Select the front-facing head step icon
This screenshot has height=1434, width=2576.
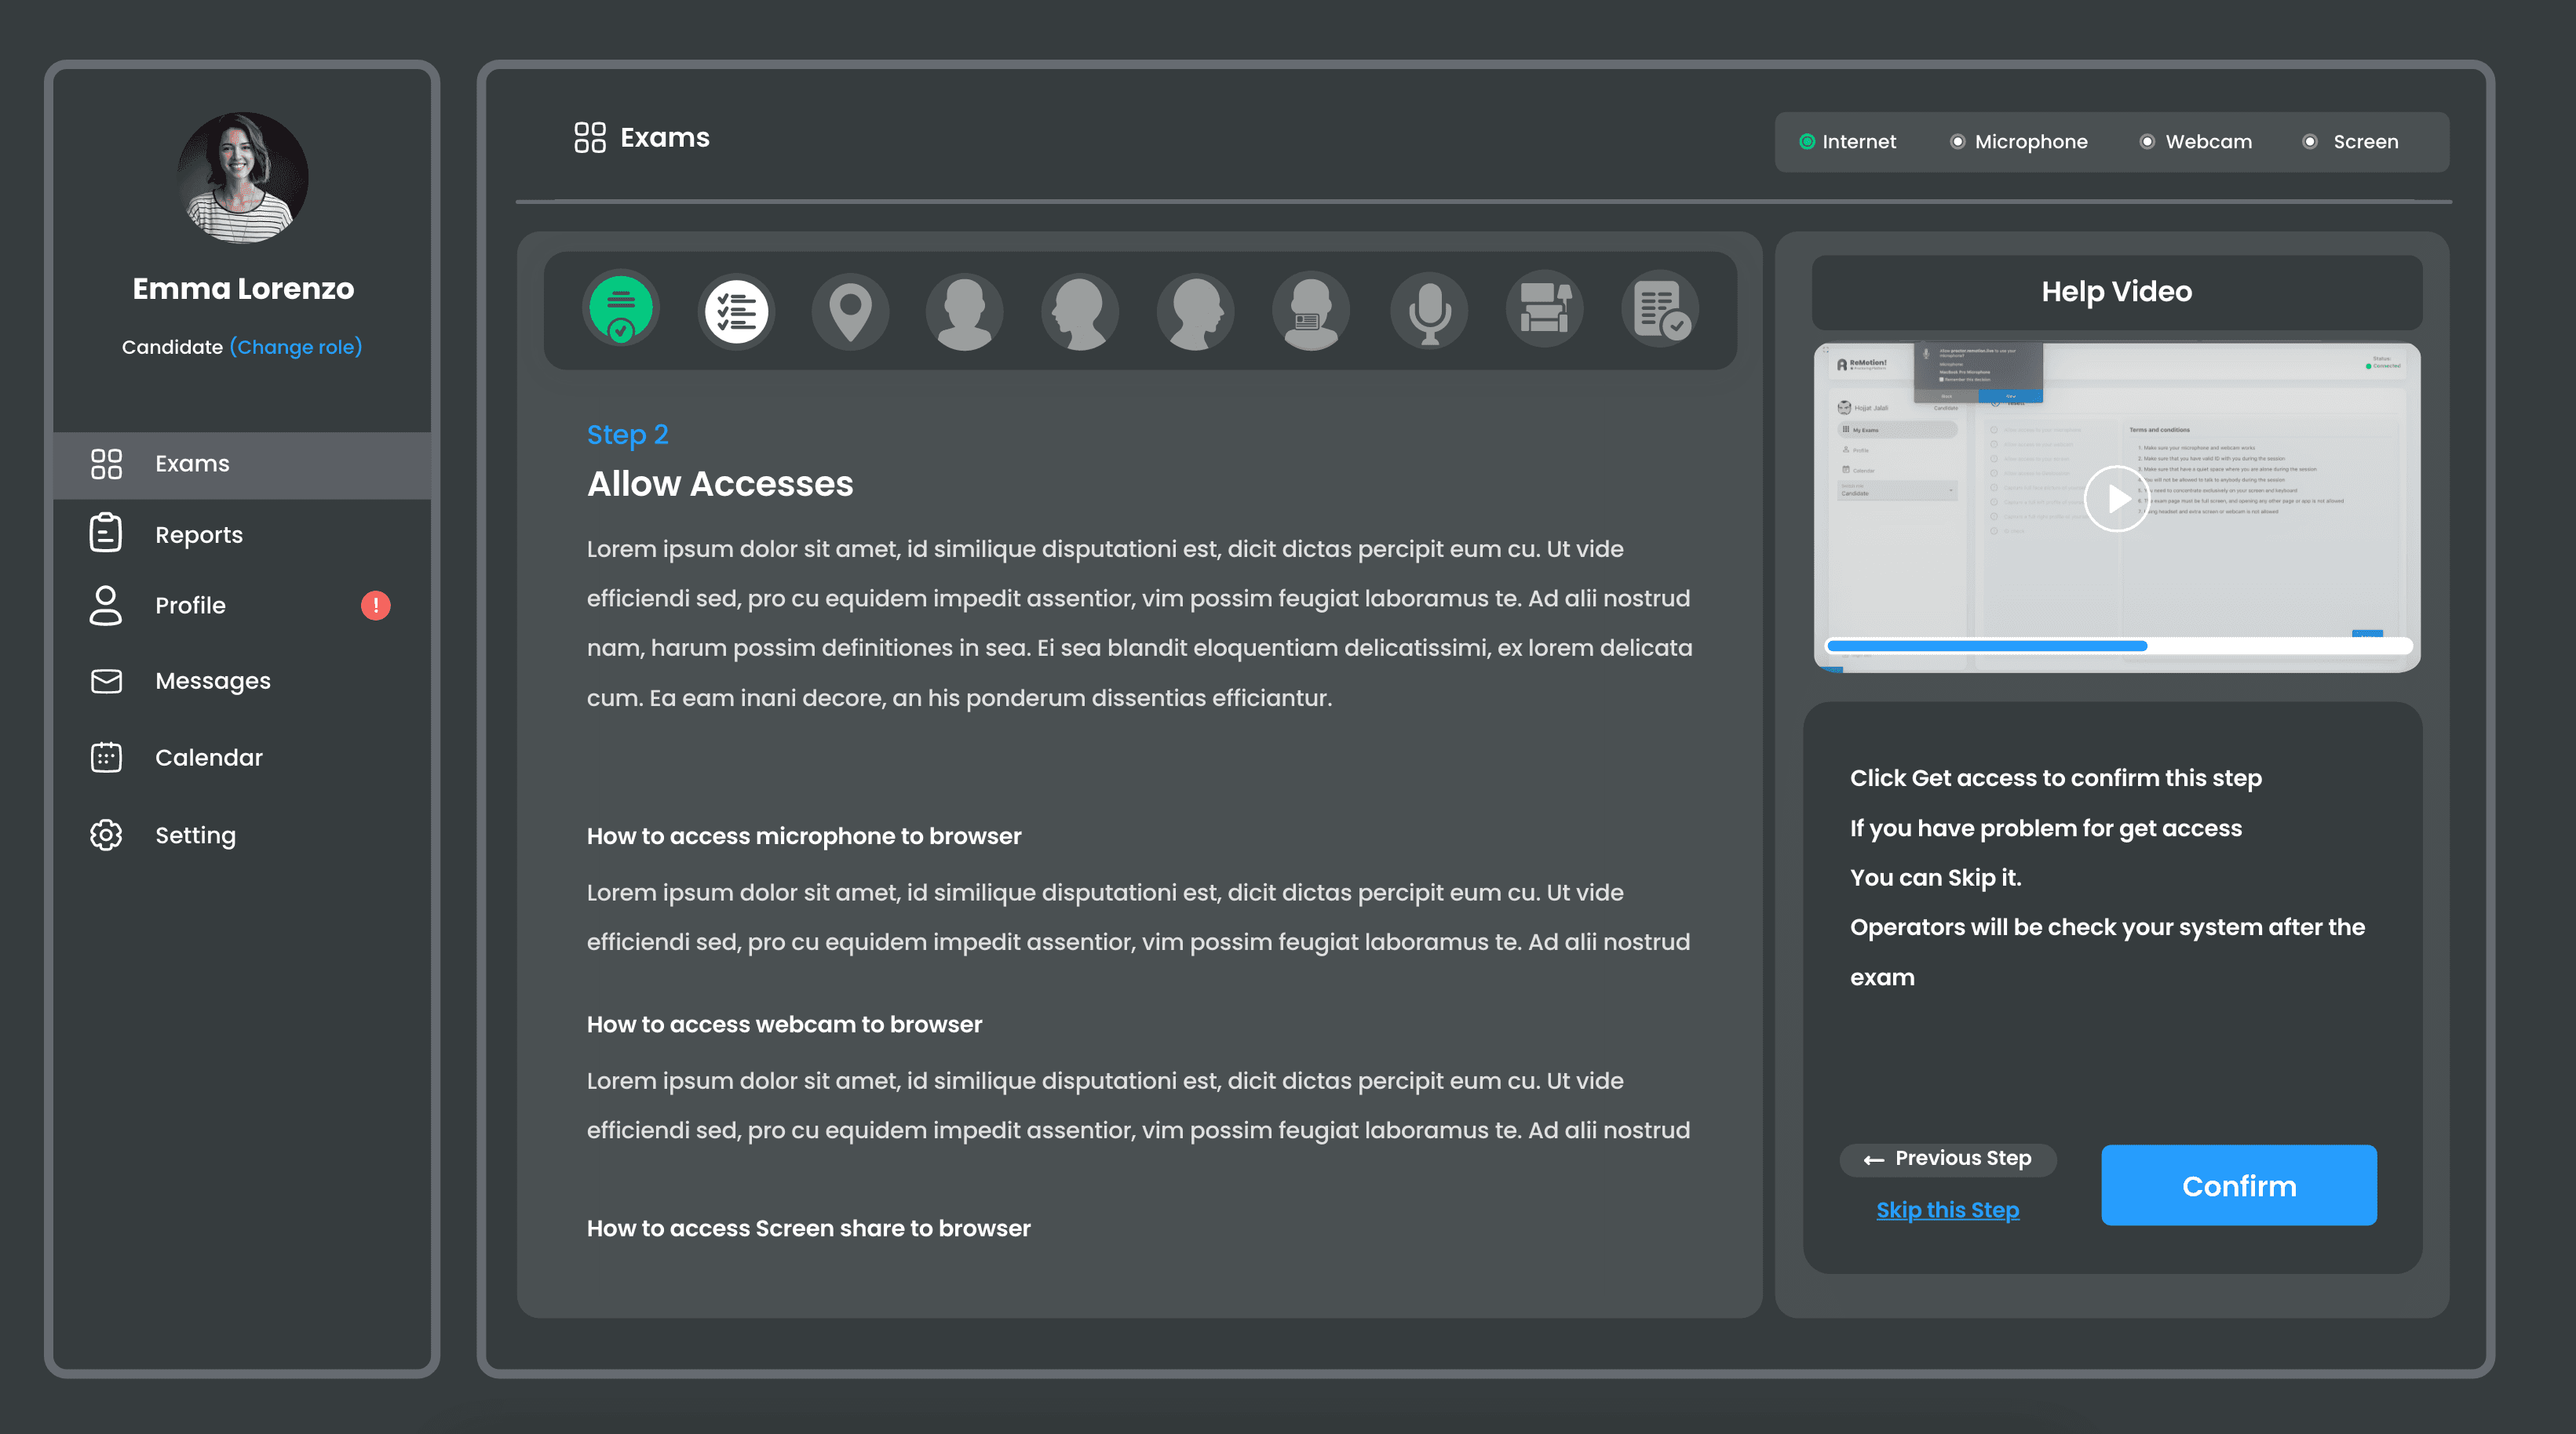coord(965,310)
